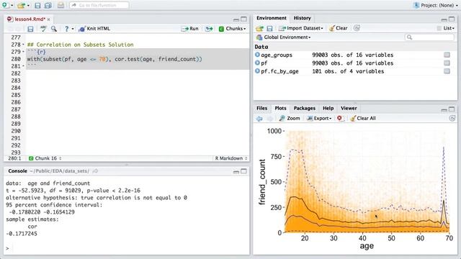Minimize the Console pane
The image size is (461, 259).
pyautogui.click(x=236, y=172)
